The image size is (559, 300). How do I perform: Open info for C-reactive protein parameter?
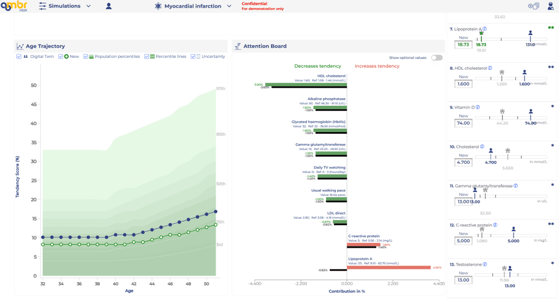pos(495,225)
